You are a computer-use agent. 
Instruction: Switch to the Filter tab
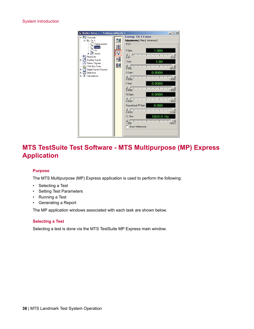click(143, 40)
